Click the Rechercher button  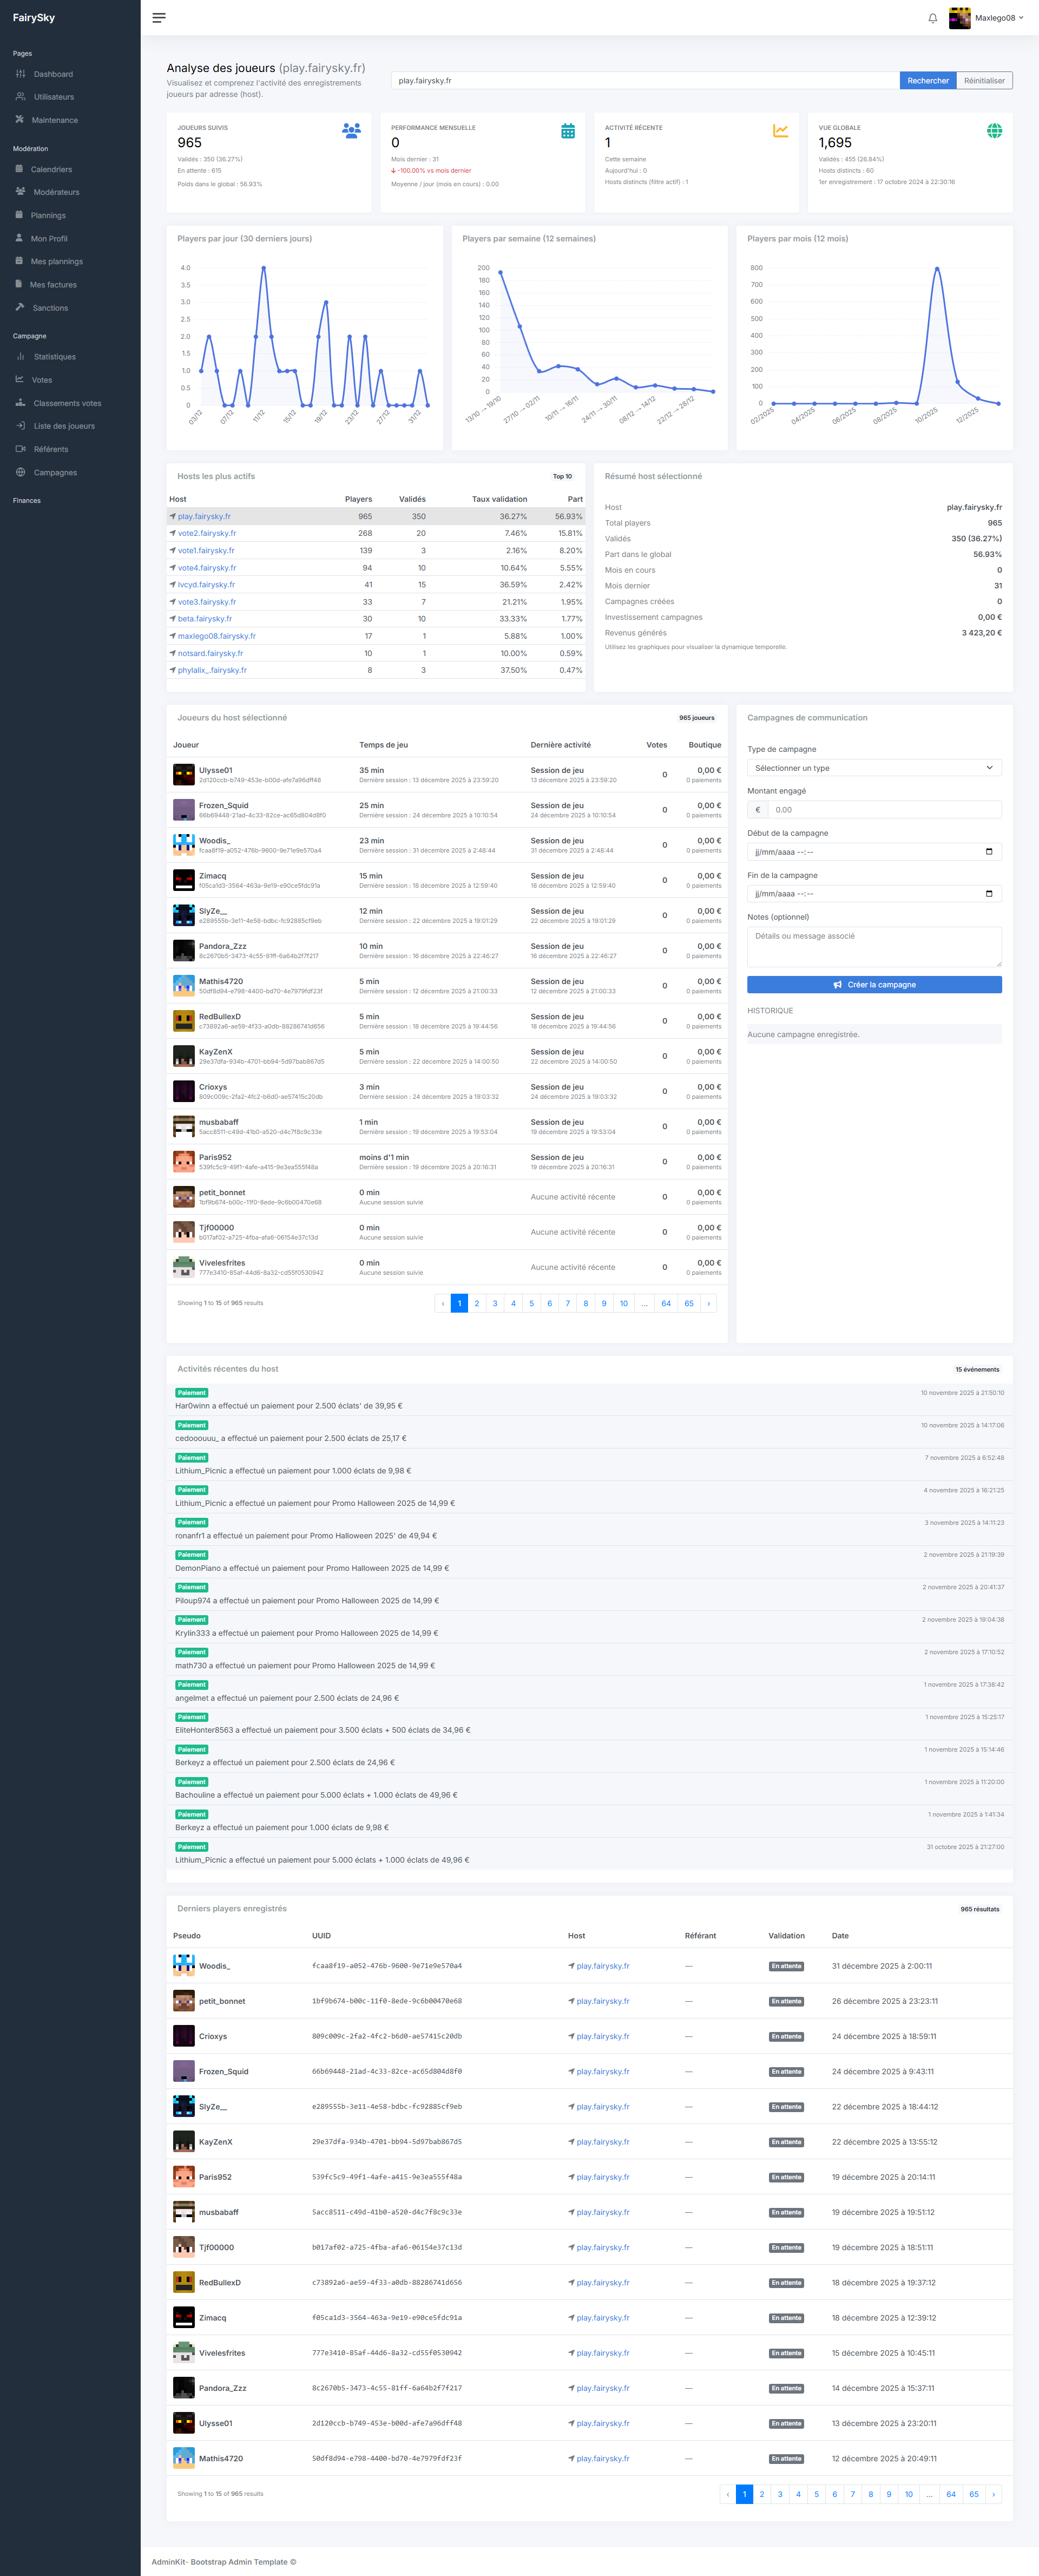(927, 81)
